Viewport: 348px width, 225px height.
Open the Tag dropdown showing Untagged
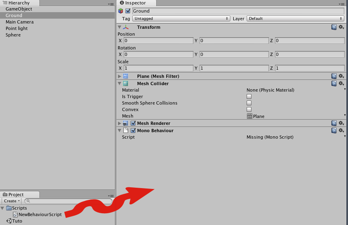pyautogui.click(x=181, y=19)
